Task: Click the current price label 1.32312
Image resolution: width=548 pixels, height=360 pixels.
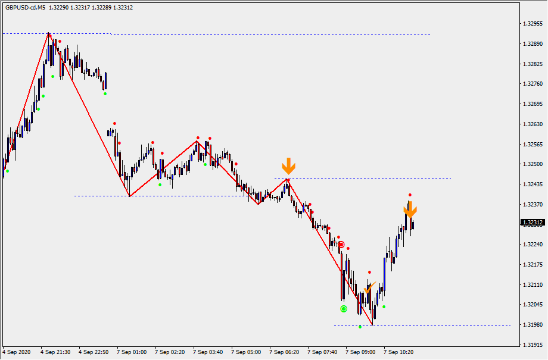Action: [x=533, y=223]
